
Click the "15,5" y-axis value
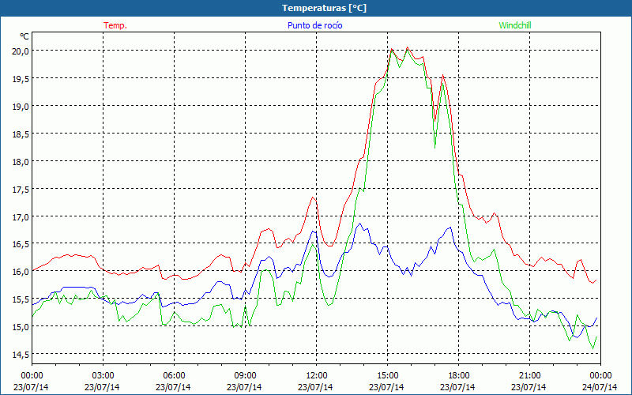(x=21, y=299)
